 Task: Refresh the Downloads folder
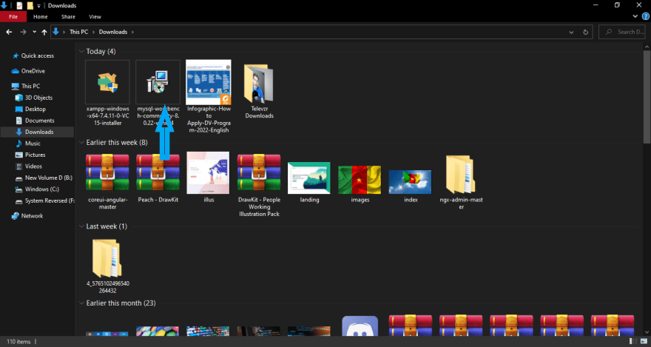pyautogui.click(x=585, y=32)
